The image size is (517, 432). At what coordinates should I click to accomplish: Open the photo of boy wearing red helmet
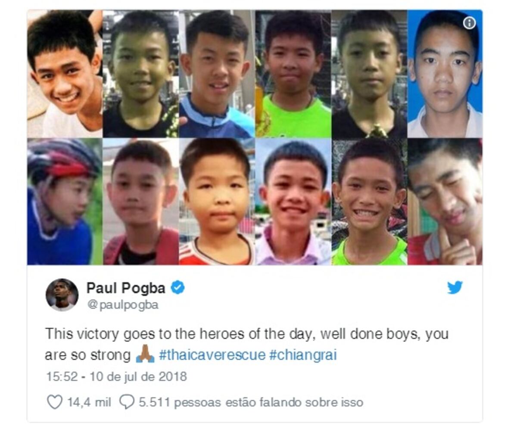[65, 202]
